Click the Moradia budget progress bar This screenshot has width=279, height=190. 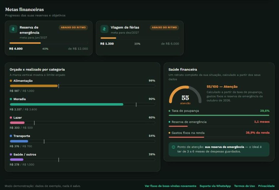(x=82, y=104)
